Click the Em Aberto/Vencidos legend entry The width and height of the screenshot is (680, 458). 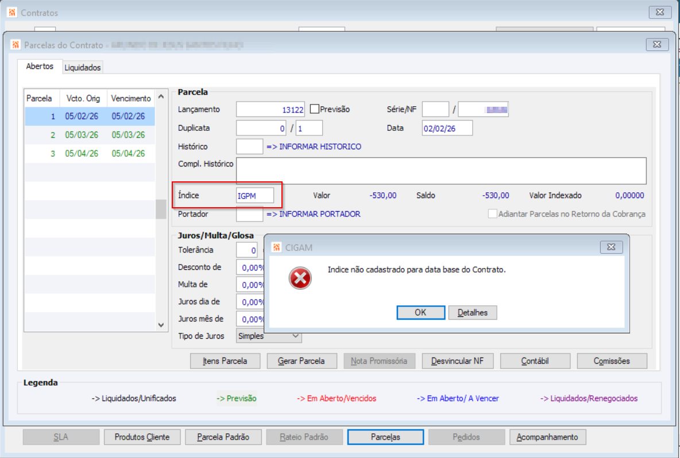coord(337,398)
